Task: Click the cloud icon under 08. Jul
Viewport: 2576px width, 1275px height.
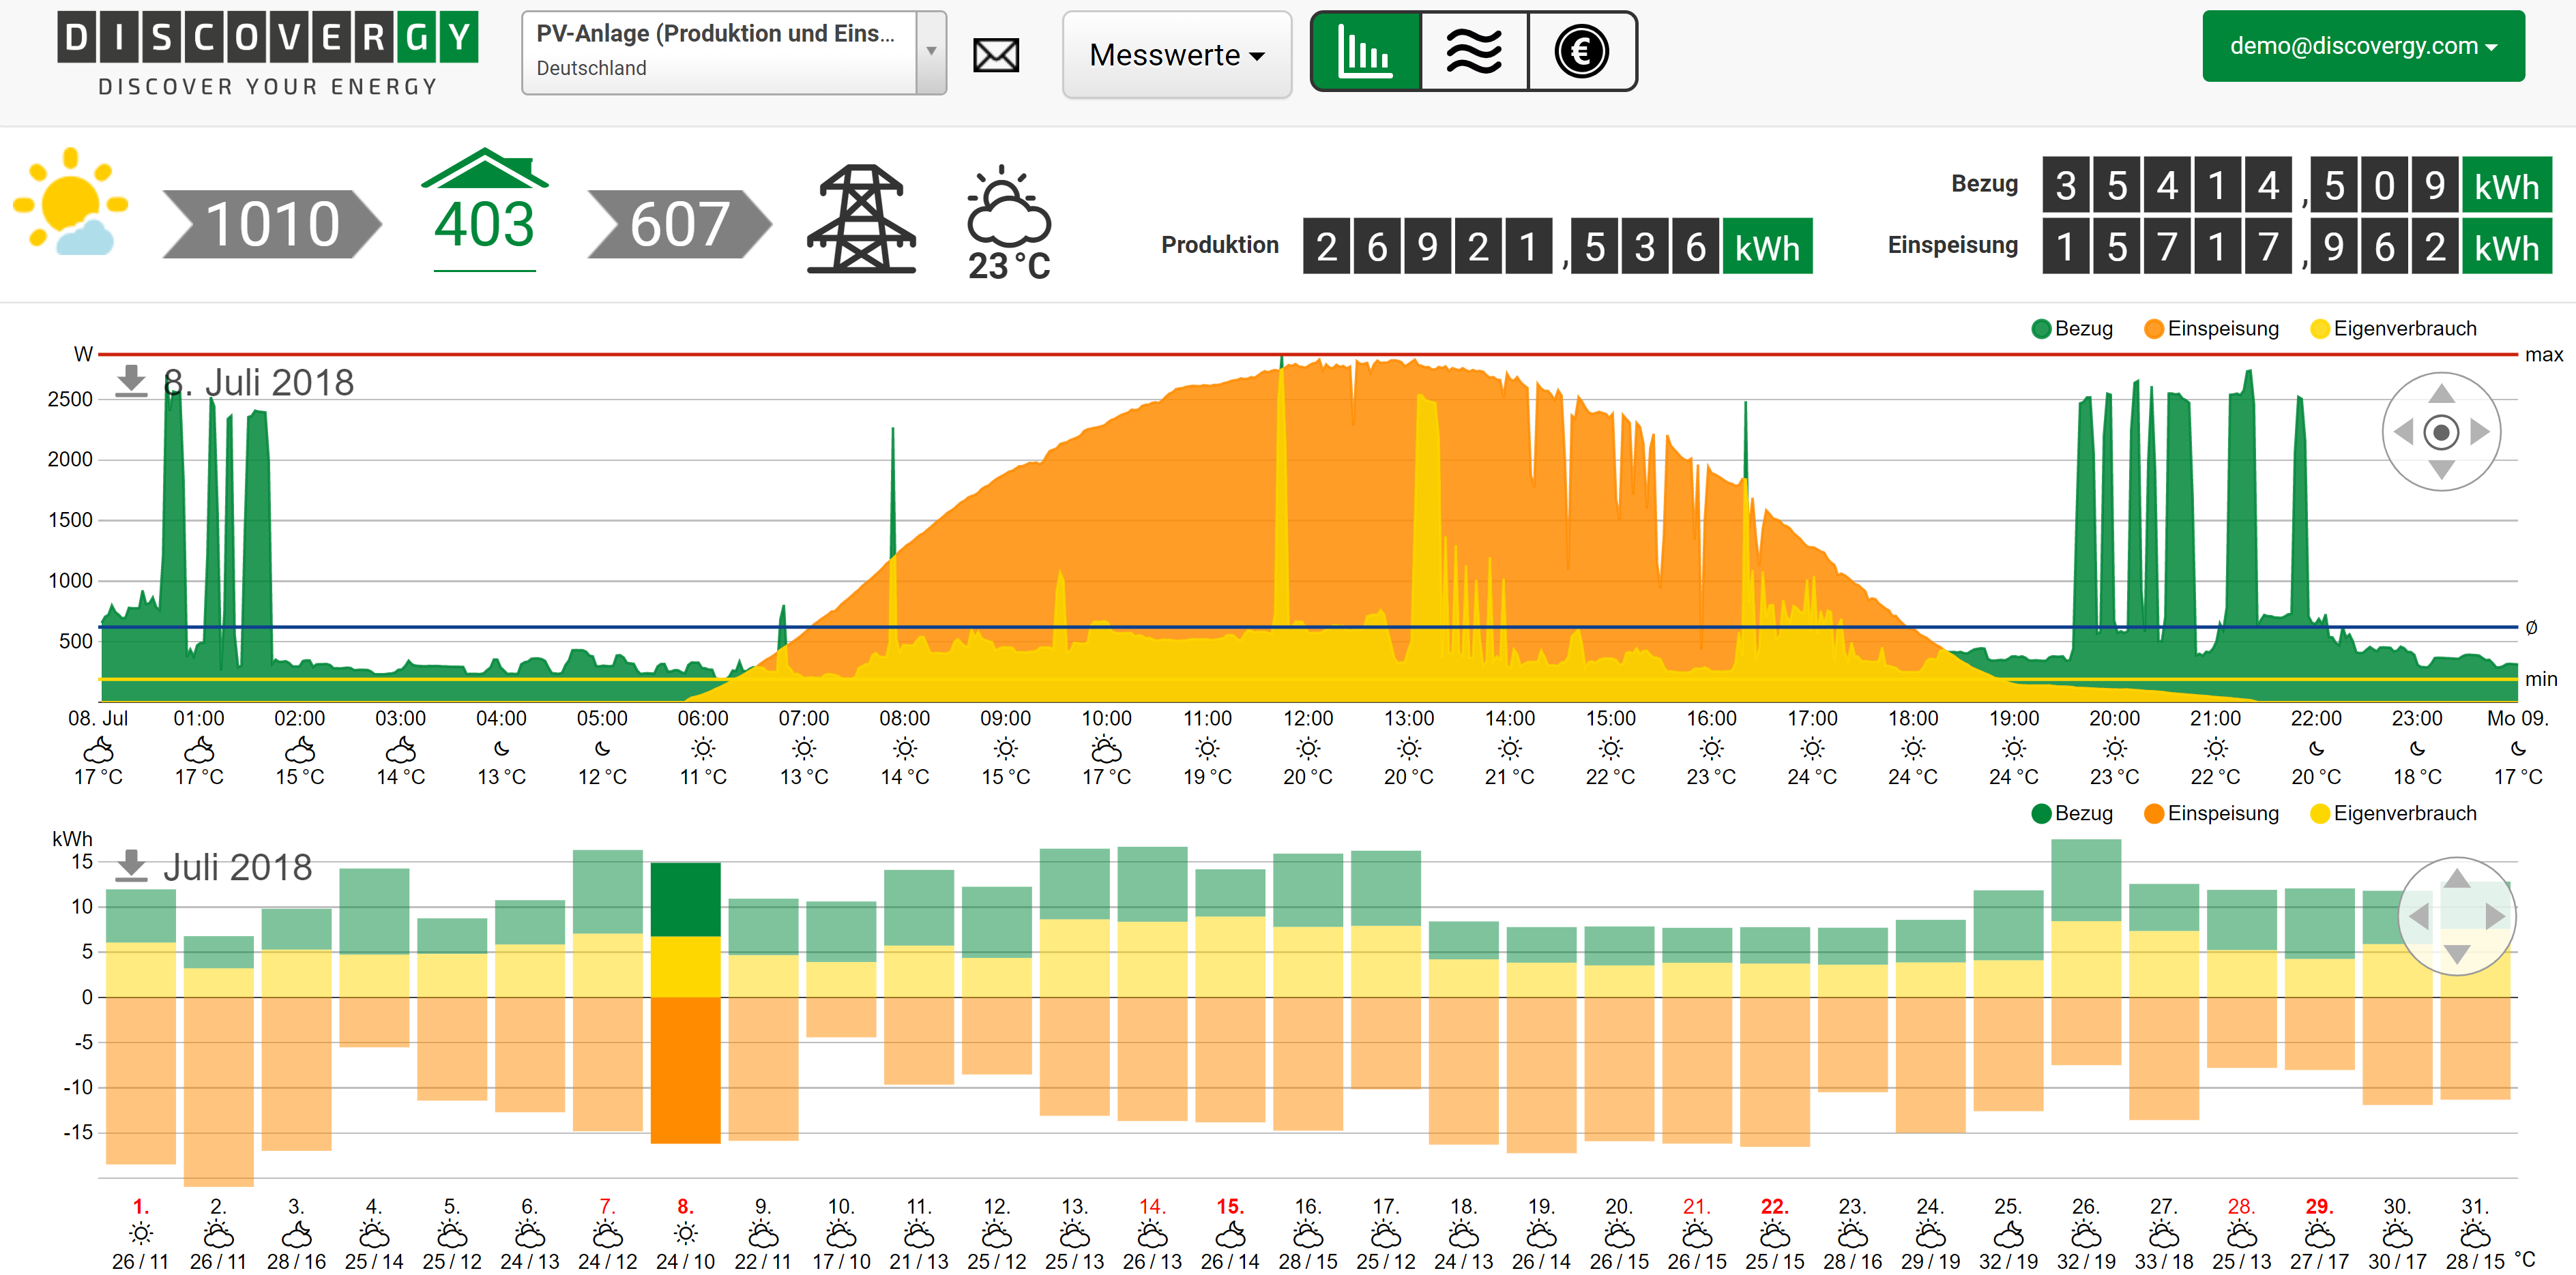Action: [x=98, y=749]
